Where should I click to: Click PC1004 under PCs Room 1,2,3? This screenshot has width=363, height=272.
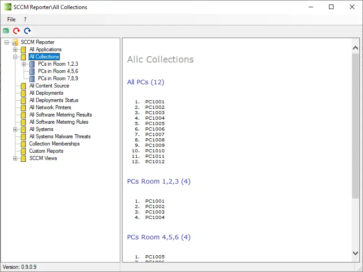coord(155,218)
